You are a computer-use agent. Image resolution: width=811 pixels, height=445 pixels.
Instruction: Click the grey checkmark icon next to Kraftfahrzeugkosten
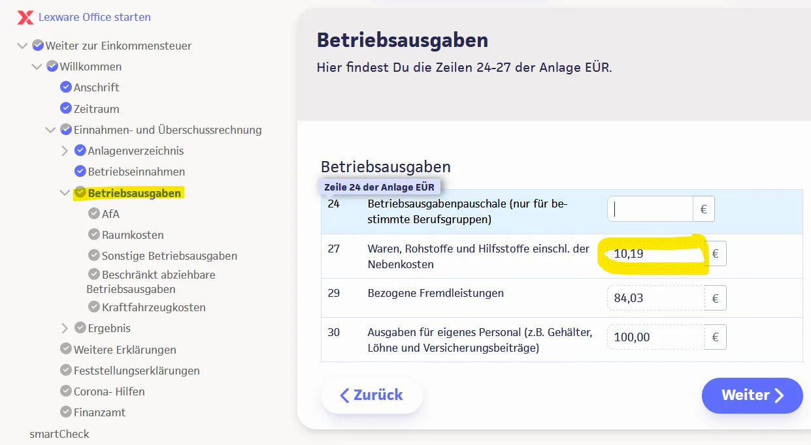[x=95, y=307]
